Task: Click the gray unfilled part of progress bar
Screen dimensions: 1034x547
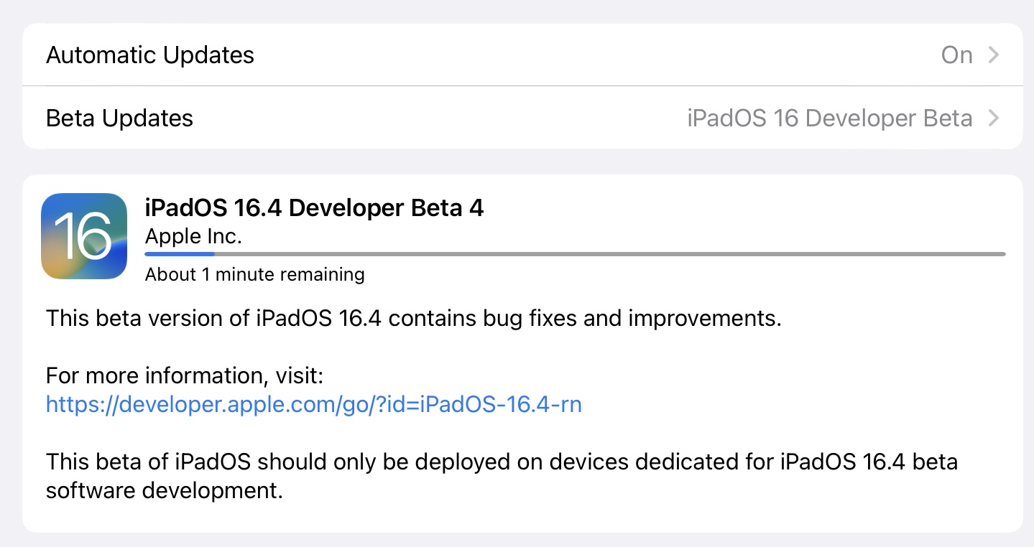Action: click(x=611, y=253)
